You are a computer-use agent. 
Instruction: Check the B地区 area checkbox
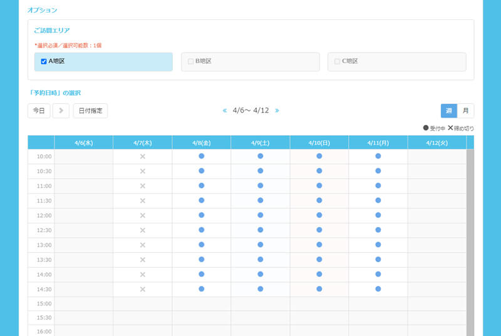point(191,61)
